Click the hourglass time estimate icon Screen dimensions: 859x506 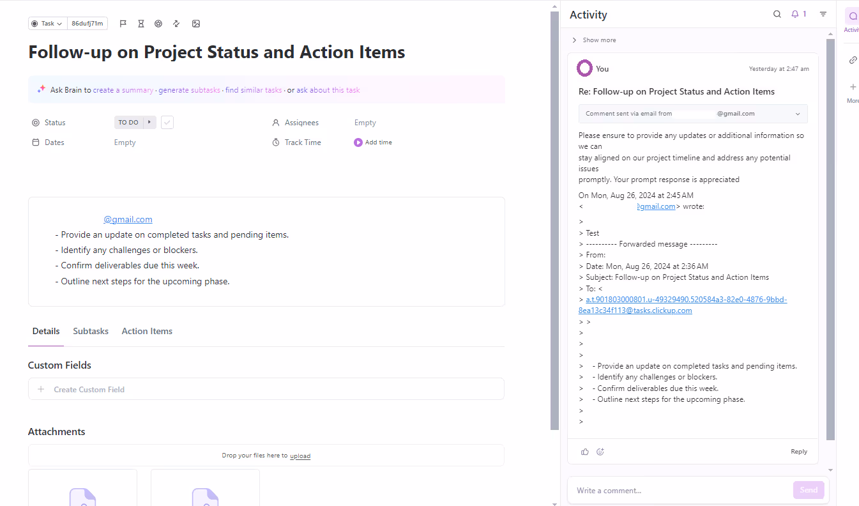[x=141, y=24]
